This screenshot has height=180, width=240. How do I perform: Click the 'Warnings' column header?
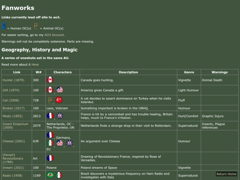tap(220, 72)
